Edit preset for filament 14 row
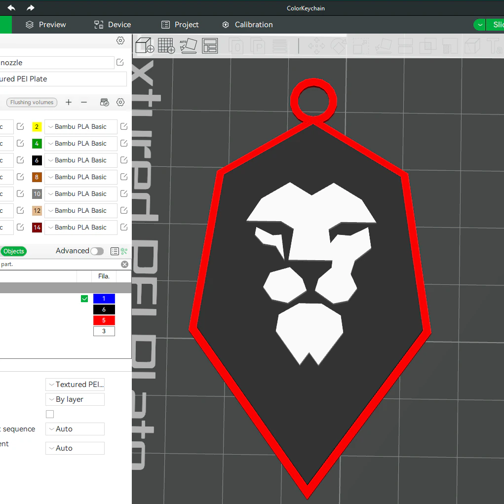The image size is (504, 504). pyautogui.click(x=124, y=227)
